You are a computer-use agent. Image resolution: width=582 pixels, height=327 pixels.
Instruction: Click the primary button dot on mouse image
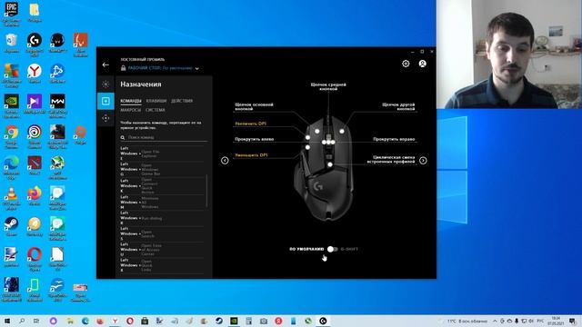click(x=317, y=131)
